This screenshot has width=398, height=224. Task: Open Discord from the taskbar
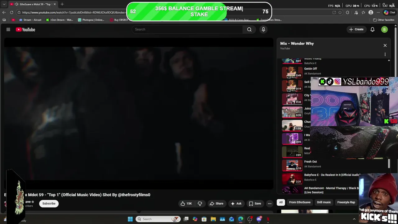[259, 219]
